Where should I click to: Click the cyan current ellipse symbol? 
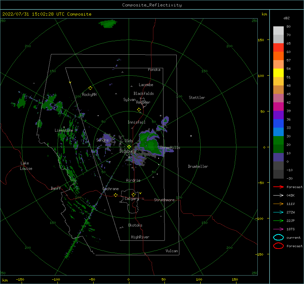click(278, 237)
